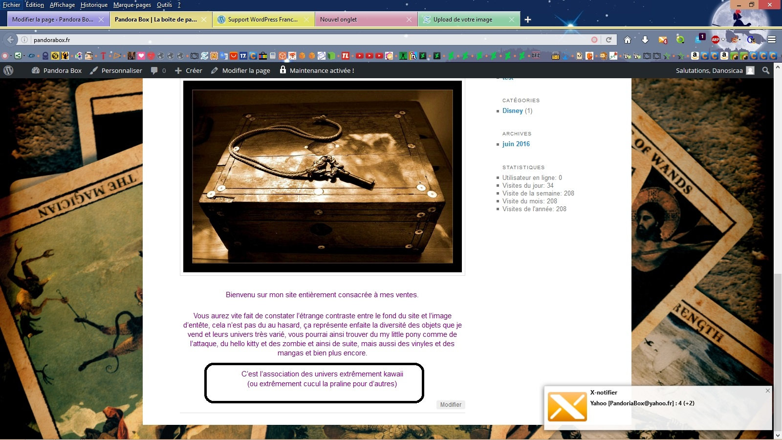
Task: Open the camera bookmark icon
Action: coord(195,56)
